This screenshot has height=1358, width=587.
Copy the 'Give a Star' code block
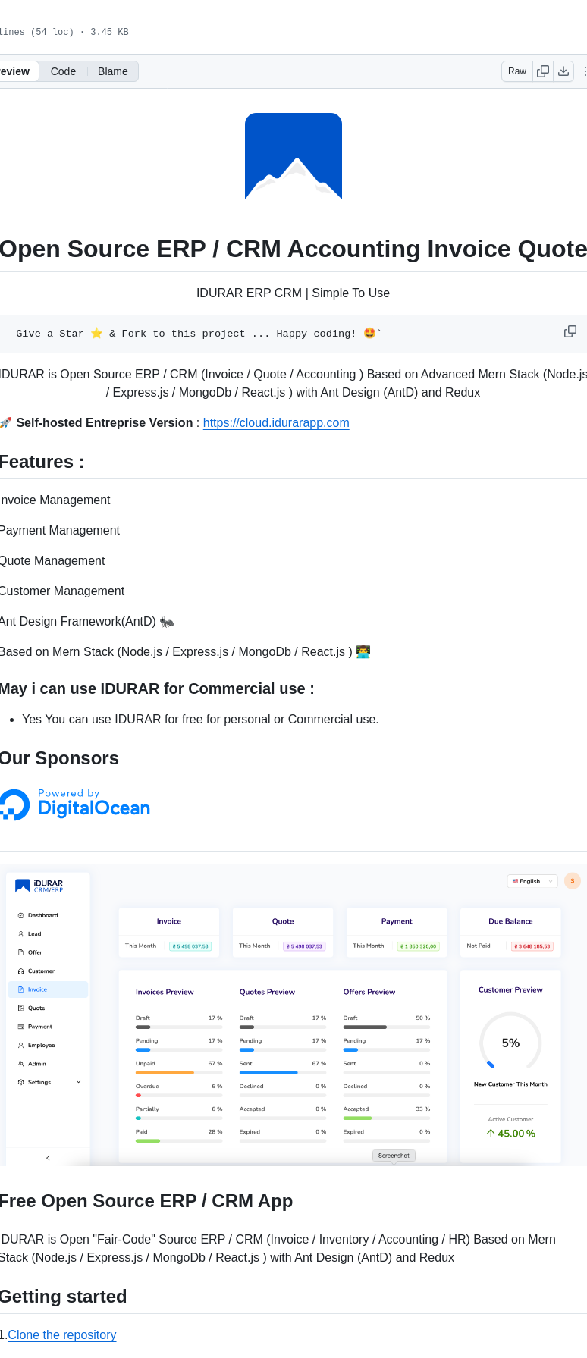pyautogui.click(x=570, y=331)
